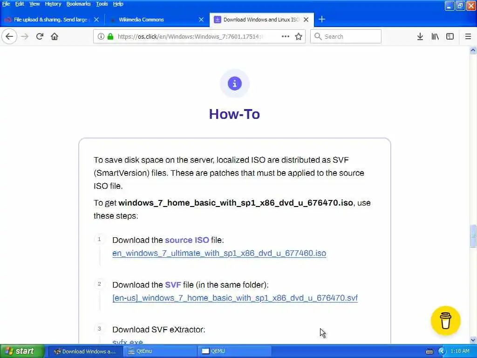Select Download Windows taskbar button
Screen dimensions: 477x358
(x=86, y=351)
